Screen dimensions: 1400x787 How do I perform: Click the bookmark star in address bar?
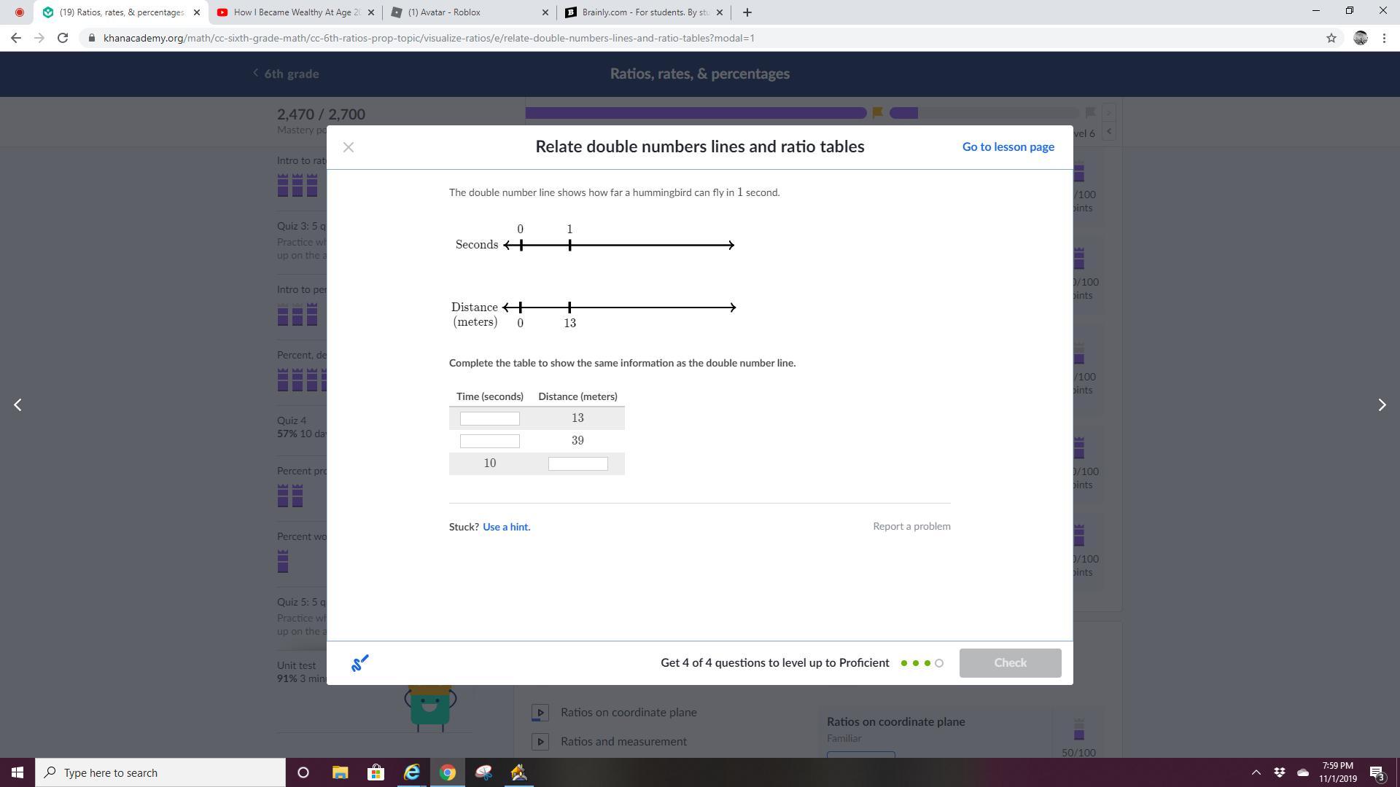(x=1331, y=38)
